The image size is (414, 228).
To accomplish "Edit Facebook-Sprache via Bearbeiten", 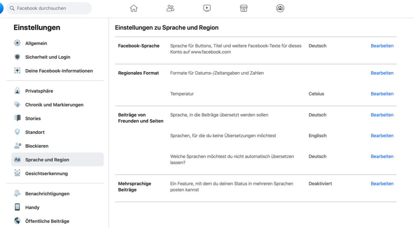I will point(382,46).
